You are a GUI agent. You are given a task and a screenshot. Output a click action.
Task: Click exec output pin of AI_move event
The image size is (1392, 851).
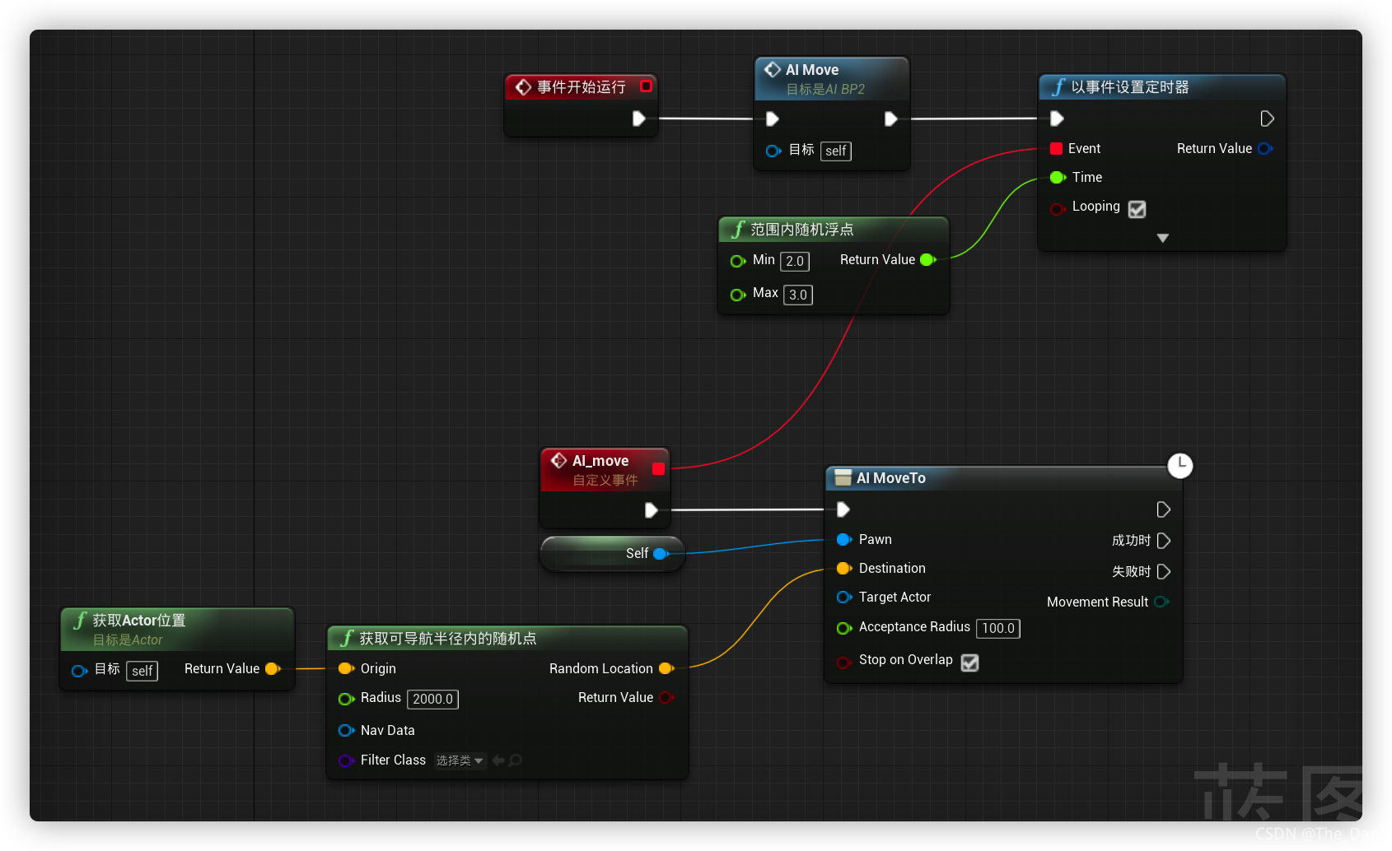(651, 510)
